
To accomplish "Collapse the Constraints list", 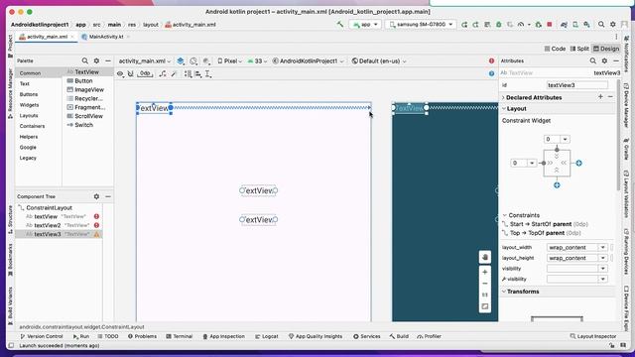I will [505, 215].
